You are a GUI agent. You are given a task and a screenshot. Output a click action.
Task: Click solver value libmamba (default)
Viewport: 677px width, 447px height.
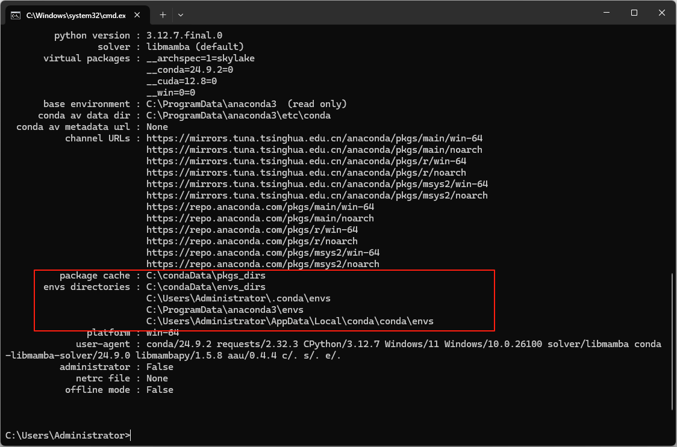pyautogui.click(x=195, y=46)
